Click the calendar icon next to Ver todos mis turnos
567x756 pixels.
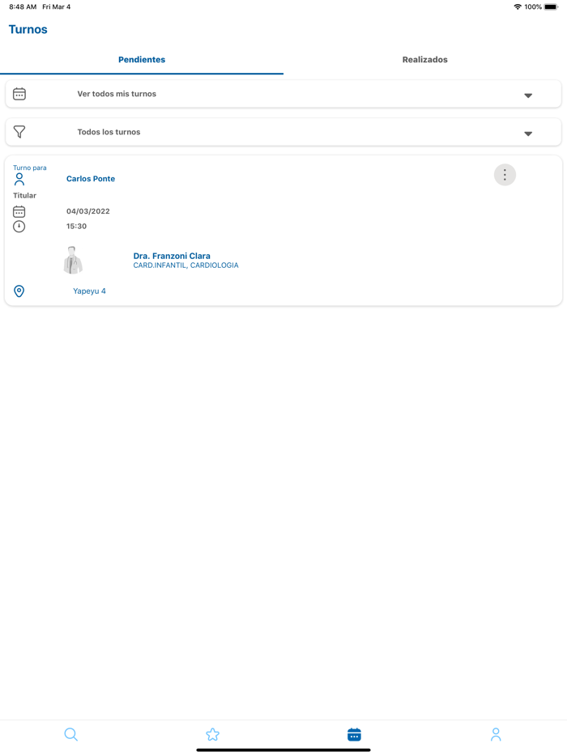[x=19, y=93]
